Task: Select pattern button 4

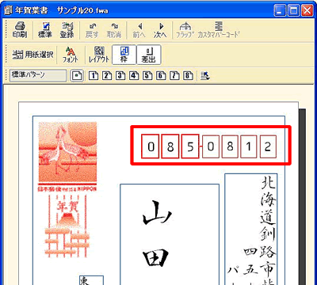Action: (134, 76)
